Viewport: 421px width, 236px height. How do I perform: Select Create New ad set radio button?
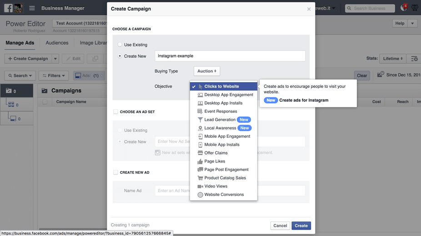tap(120, 141)
